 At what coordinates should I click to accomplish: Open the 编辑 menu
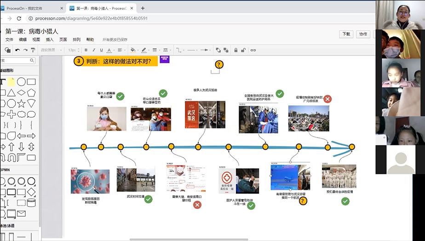(23, 39)
